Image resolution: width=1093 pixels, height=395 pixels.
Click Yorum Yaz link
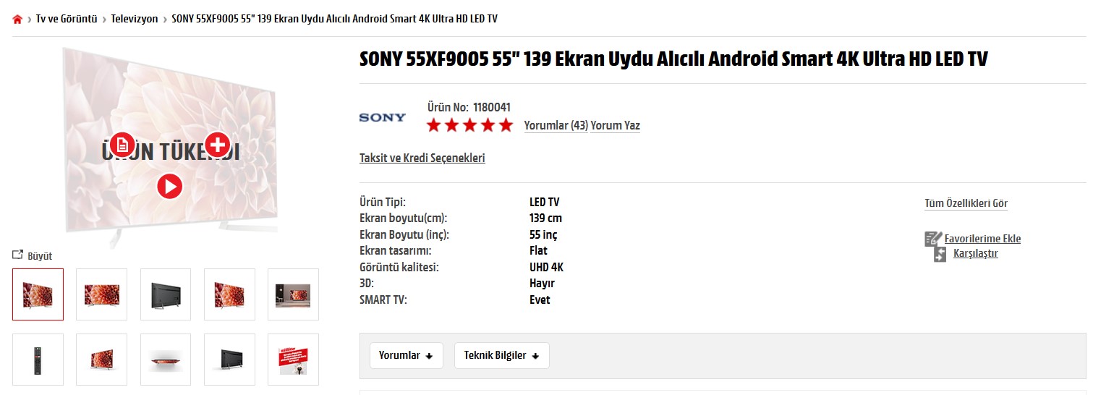(x=615, y=126)
